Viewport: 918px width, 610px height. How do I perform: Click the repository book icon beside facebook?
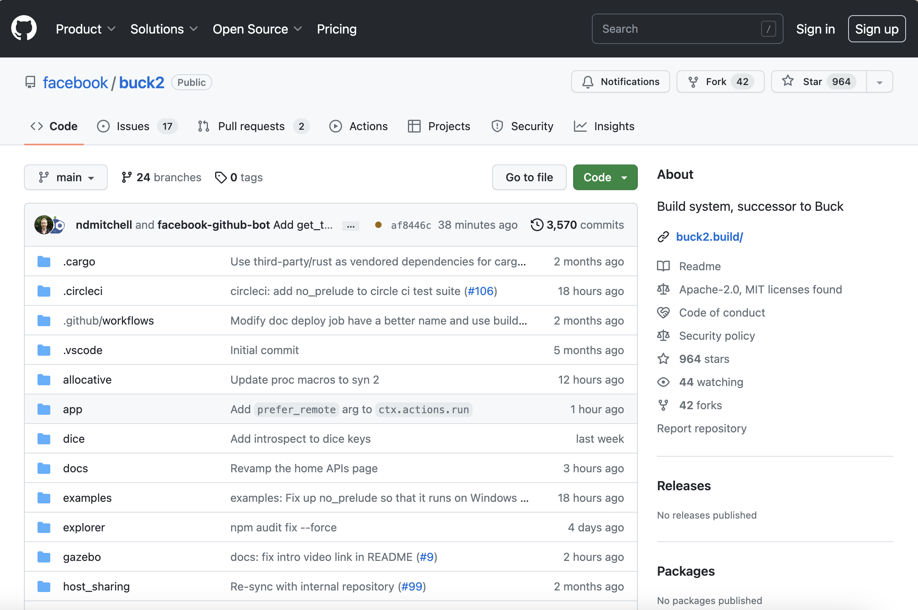[30, 82]
